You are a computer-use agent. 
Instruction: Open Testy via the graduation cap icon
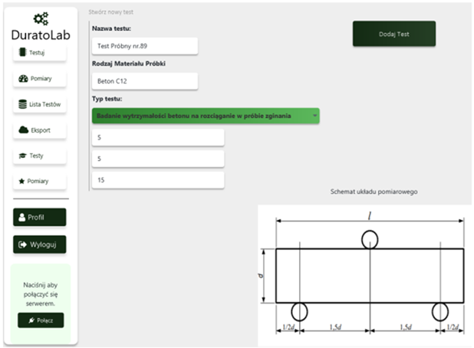[23, 156]
